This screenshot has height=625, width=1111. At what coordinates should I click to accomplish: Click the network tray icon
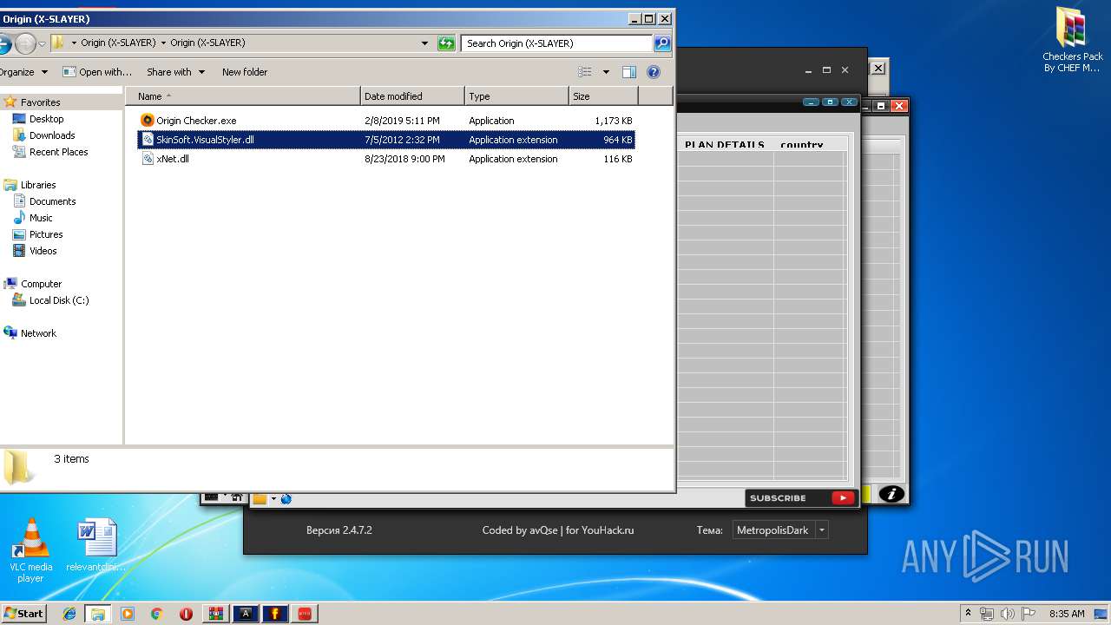click(x=987, y=614)
